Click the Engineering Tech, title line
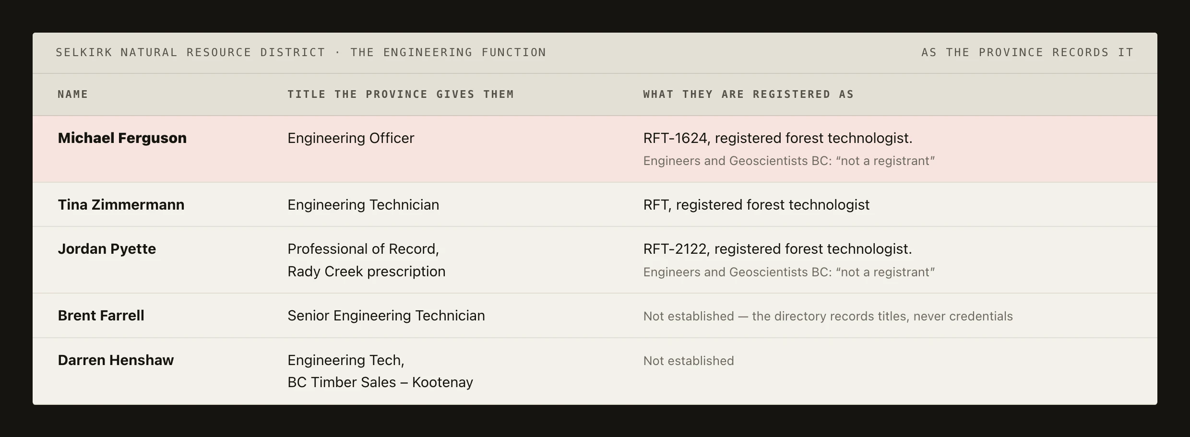Viewport: 1190px width, 437px height. pos(345,360)
